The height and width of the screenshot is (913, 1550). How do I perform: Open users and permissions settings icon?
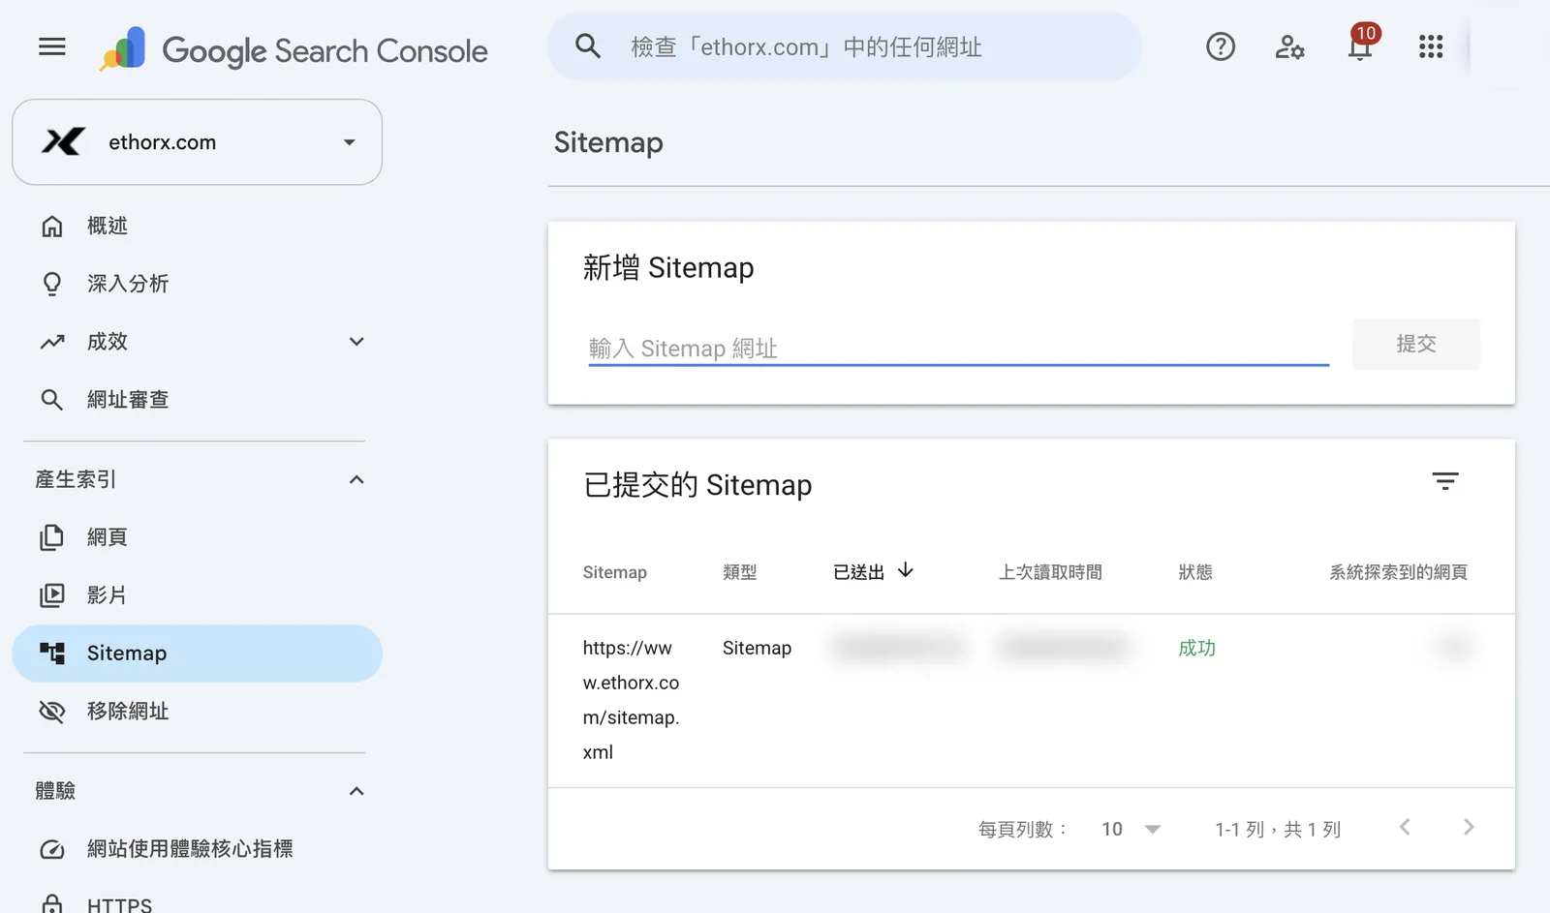[x=1289, y=46]
